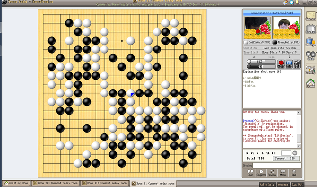The width and height of the screenshot is (317, 187).
Task: Jump to the last move
Action: click(x=273, y=153)
